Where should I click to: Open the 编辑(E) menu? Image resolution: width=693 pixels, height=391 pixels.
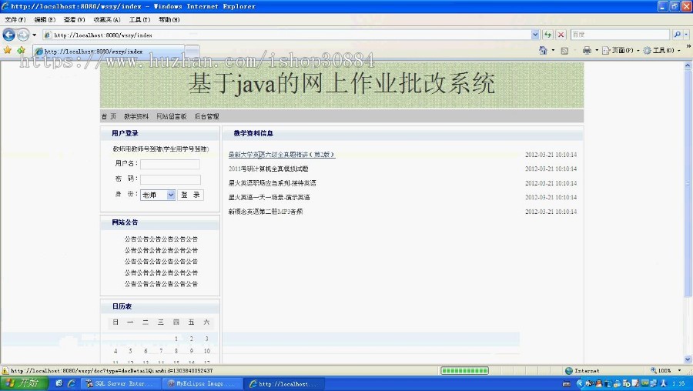45,19
